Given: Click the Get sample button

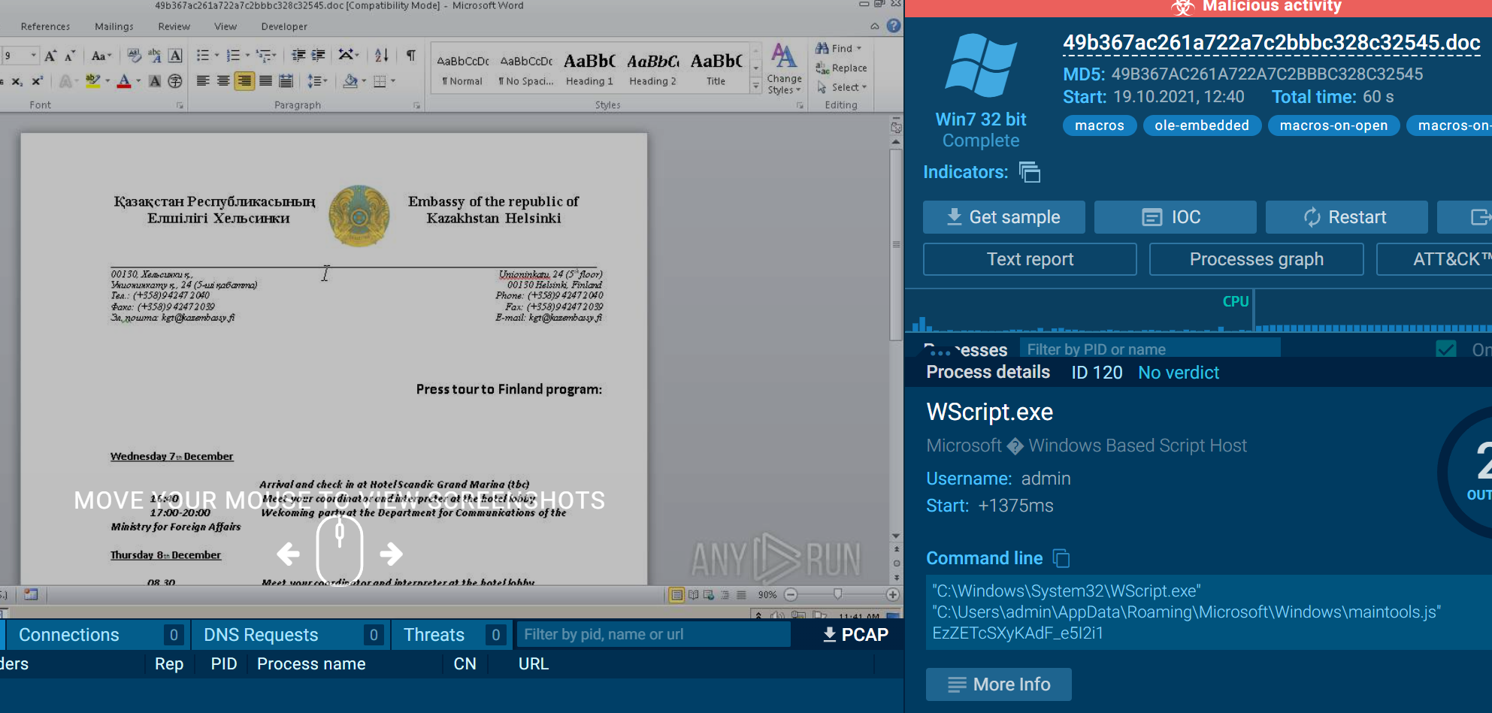Looking at the screenshot, I should click(1003, 217).
